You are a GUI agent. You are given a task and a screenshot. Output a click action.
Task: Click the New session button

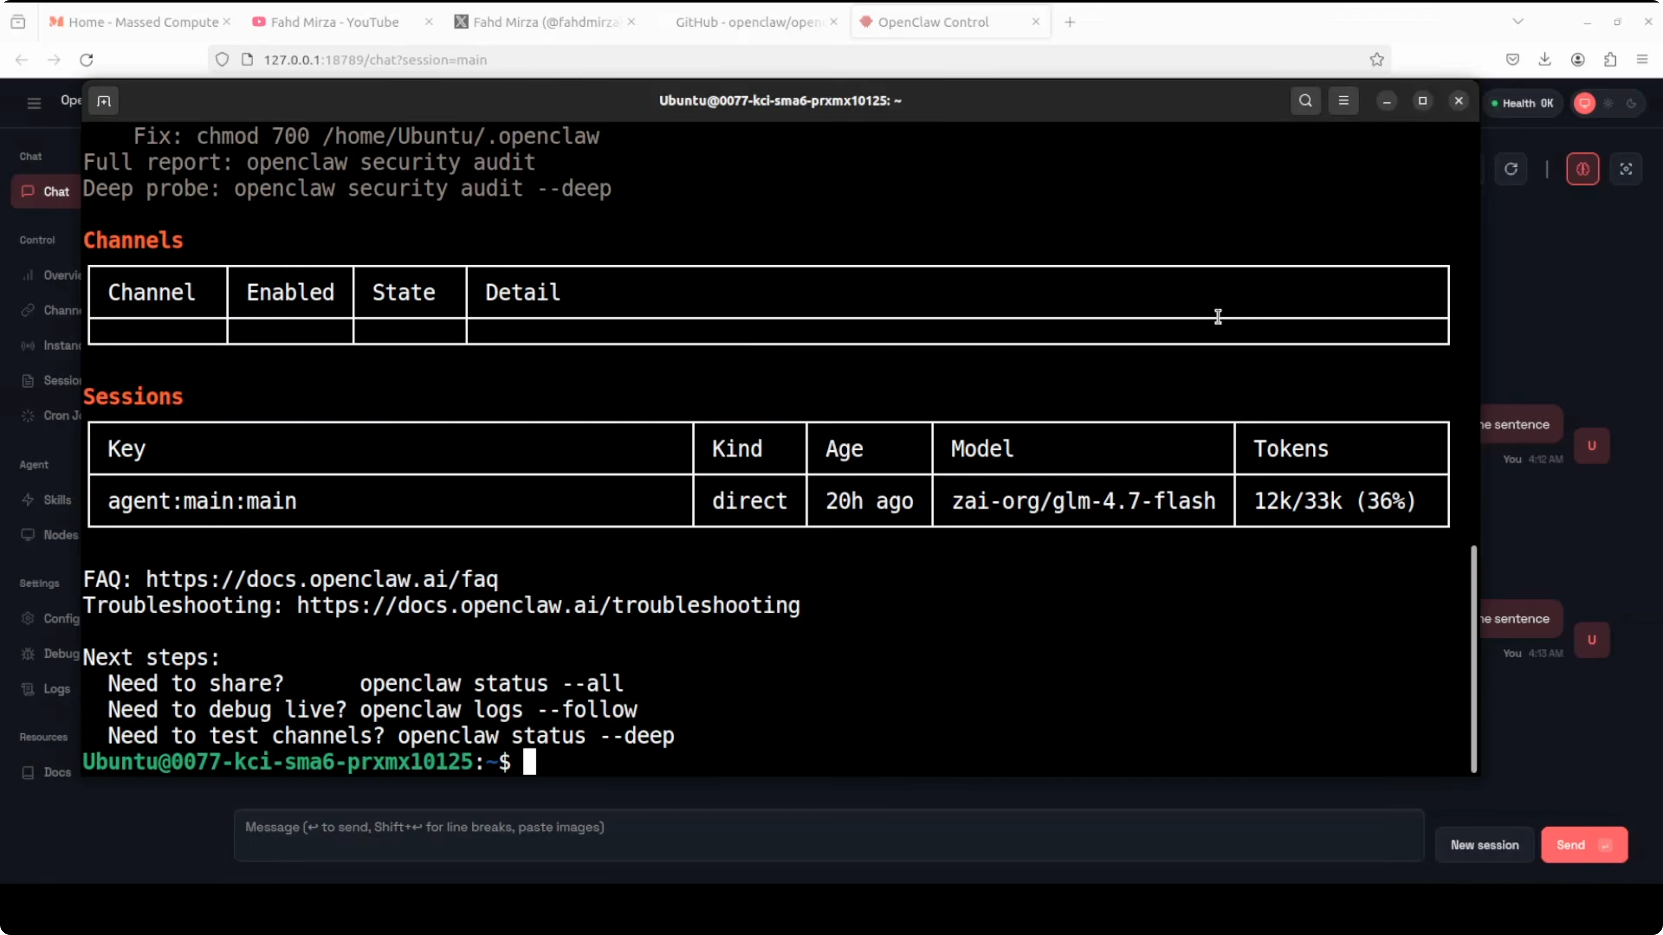pos(1484,845)
